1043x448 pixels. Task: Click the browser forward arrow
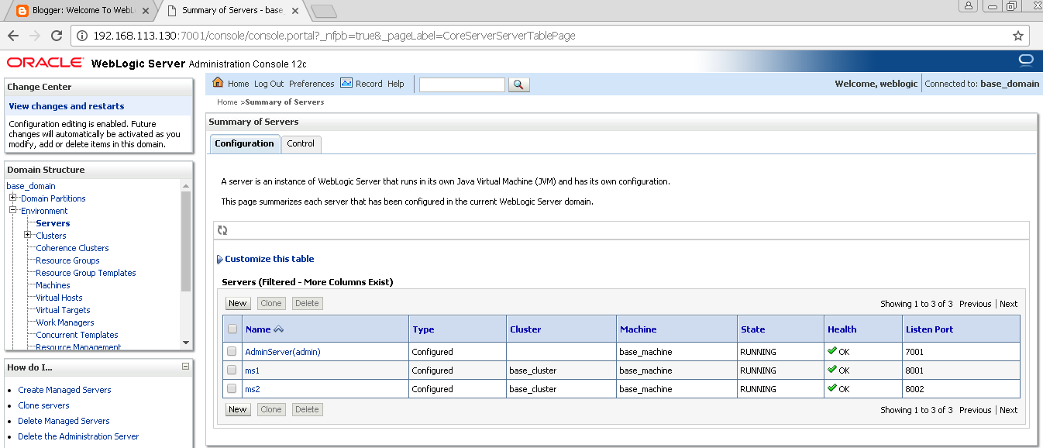tap(34, 36)
